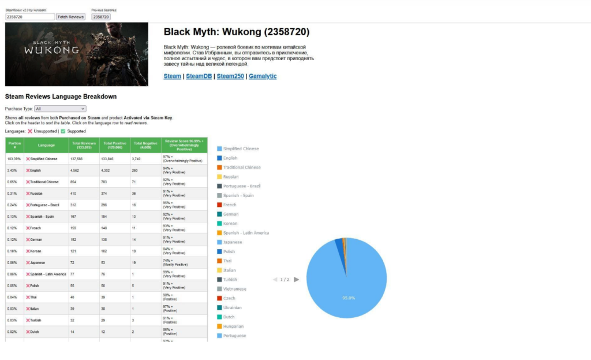
Task: Click unsupported X icon in Korean row
Action: click(28, 251)
